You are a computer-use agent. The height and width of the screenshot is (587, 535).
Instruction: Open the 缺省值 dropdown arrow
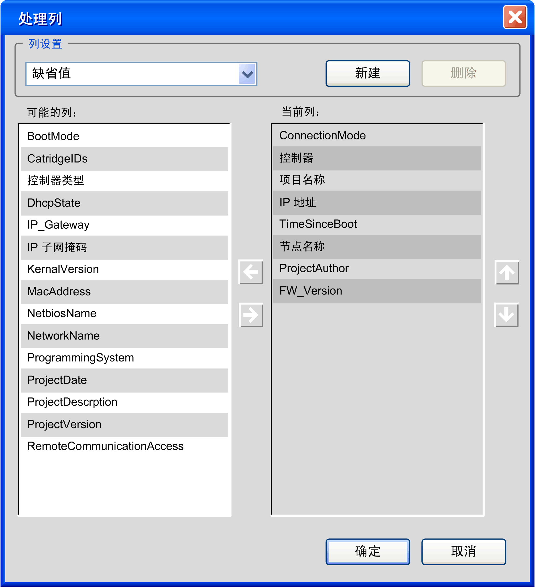click(x=247, y=74)
